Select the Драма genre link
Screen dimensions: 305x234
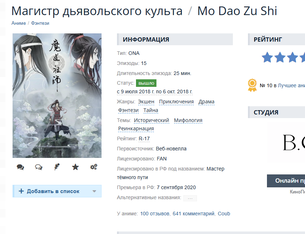click(x=206, y=102)
